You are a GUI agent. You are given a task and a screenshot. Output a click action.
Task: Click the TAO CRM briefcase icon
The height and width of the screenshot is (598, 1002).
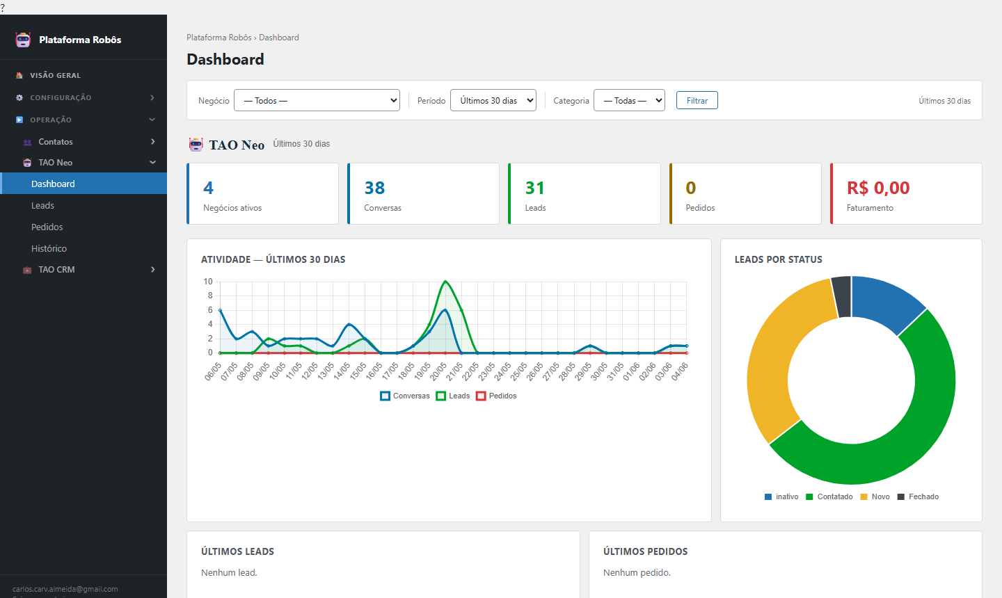pos(27,270)
